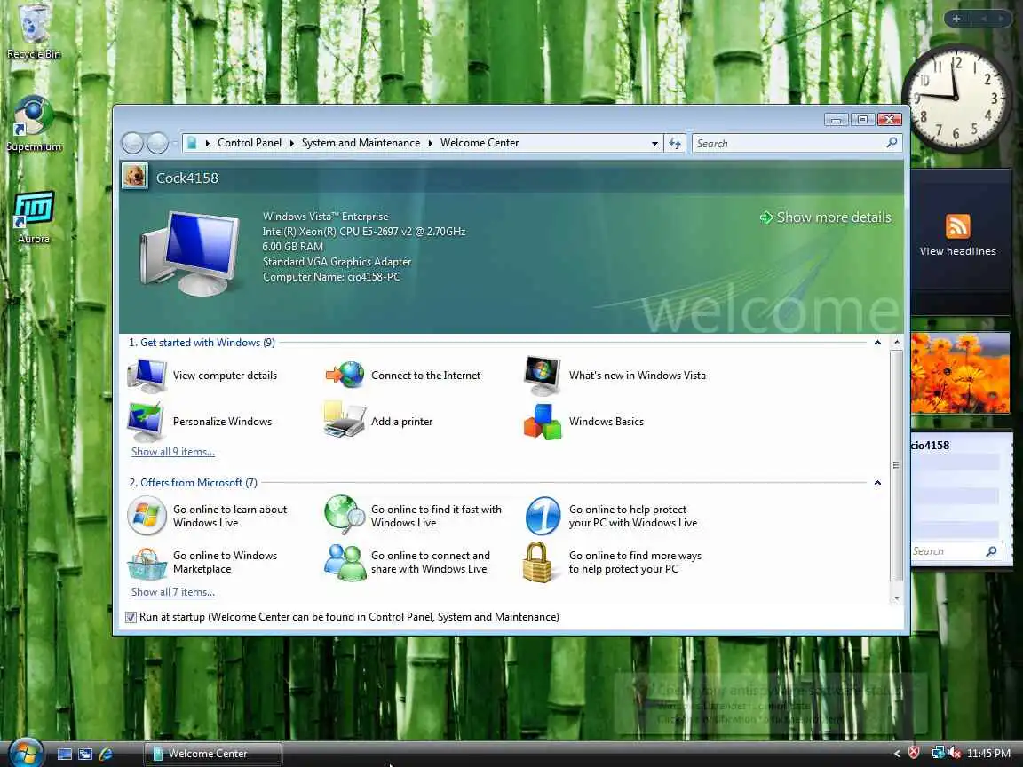This screenshot has height=767, width=1023.
Task: Open the Recycle Bin desktop icon
Action: point(33,32)
